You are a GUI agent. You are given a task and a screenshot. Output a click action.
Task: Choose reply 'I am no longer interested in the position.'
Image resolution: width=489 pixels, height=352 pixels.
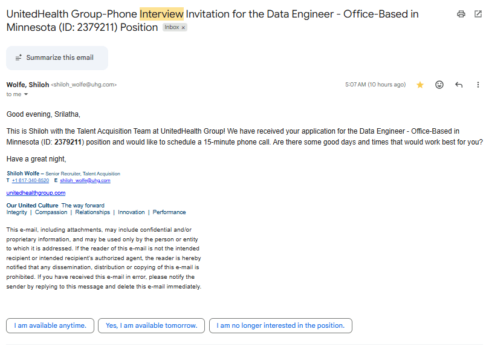point(280,325)
